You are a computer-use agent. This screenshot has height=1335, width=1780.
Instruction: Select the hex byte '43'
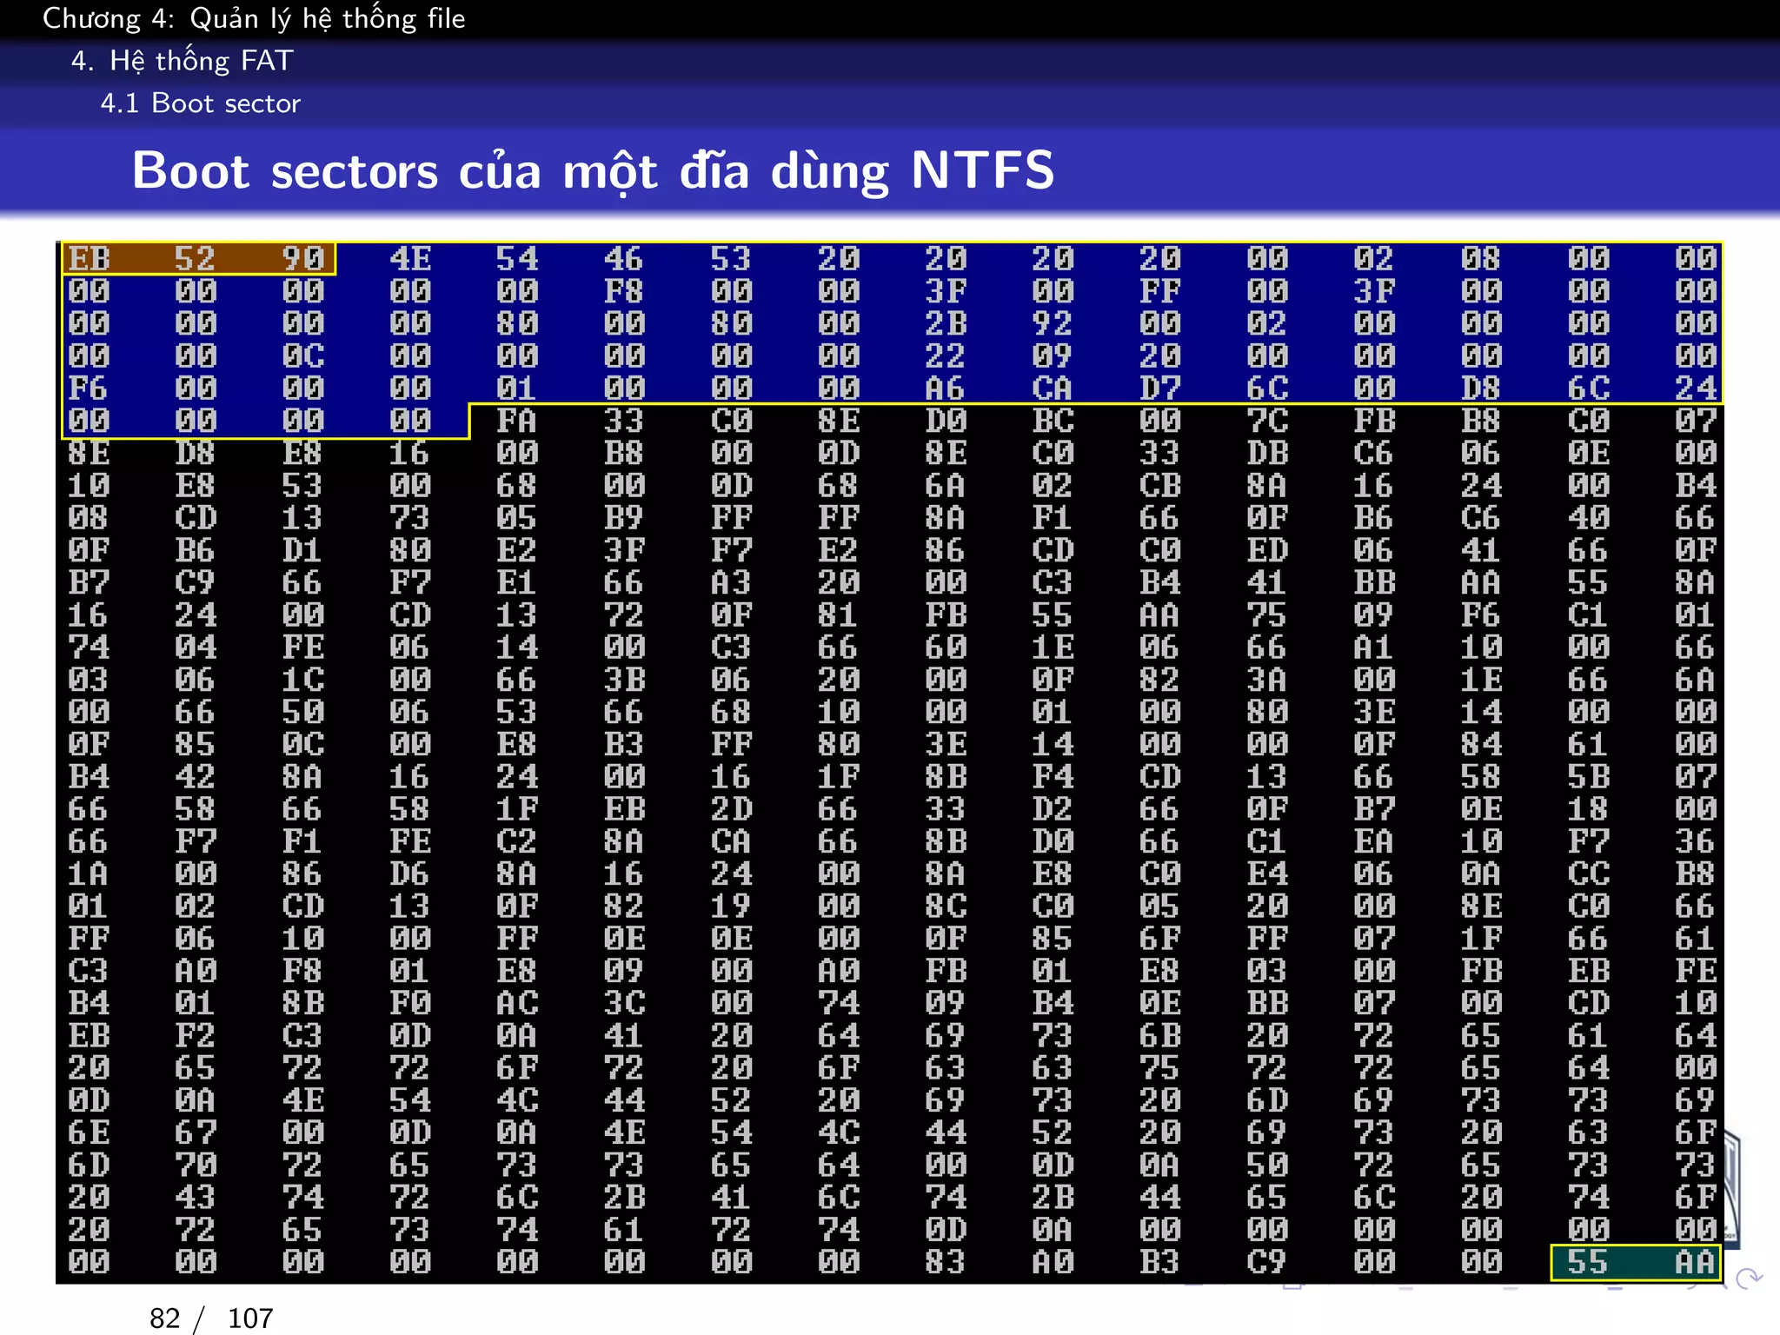(x=196, y=1198)
